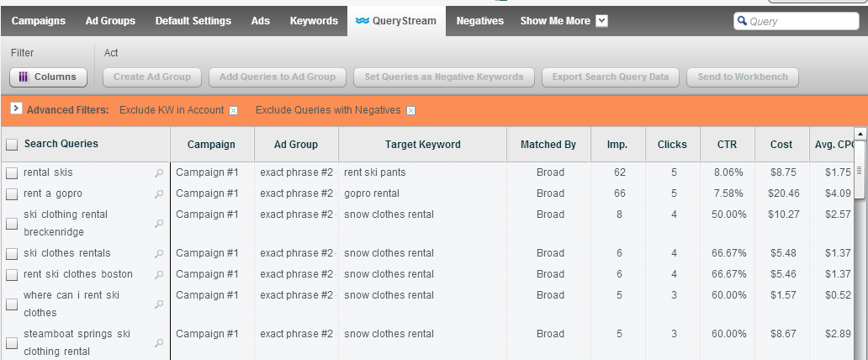The image size is (868, 360).
Task: Sort by Matched By column header
Action: point(548,145)
